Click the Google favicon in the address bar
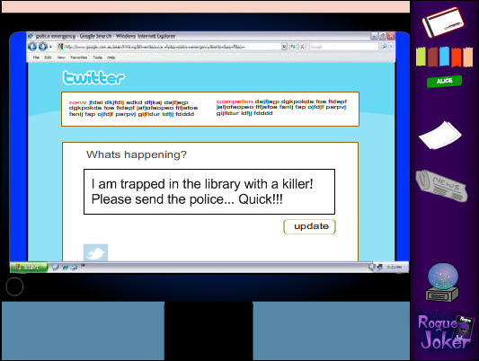The height and width of the screenshot is (361, 479). [x=60, y=47]
